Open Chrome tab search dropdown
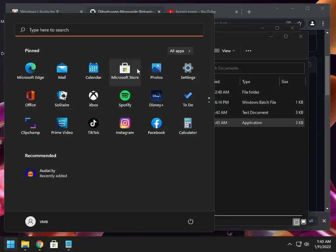 pyautogui.click(x=277, y=8)
